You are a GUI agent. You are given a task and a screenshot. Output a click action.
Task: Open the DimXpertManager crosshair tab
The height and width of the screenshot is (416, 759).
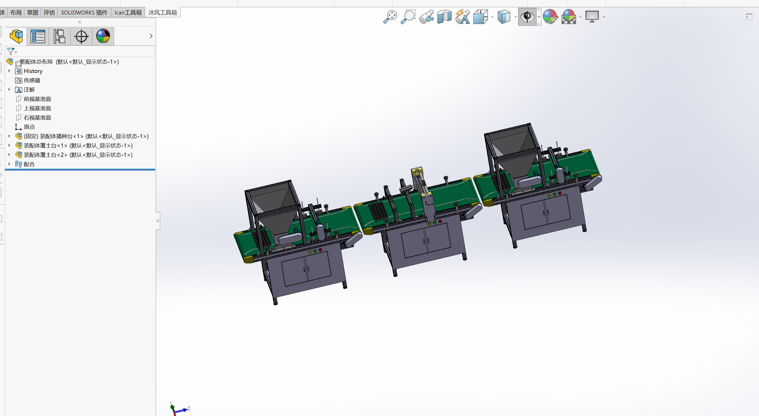pyautogui.click(x=81, y=36)
